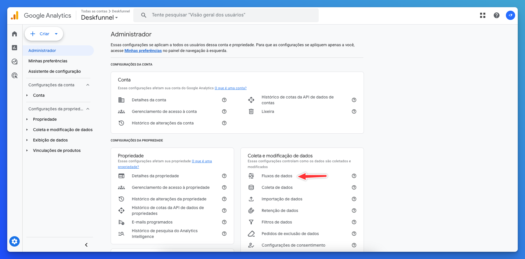
Task: Open Fluxos de dados
Action: click(277, 176)
